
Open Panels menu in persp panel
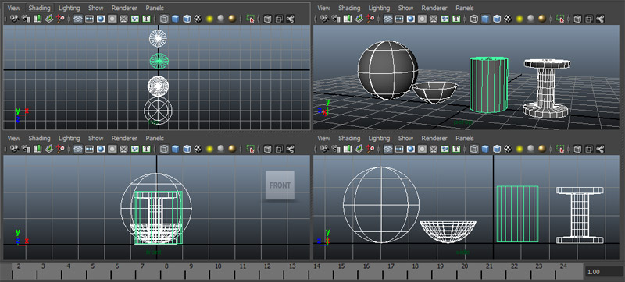[465, 8]
